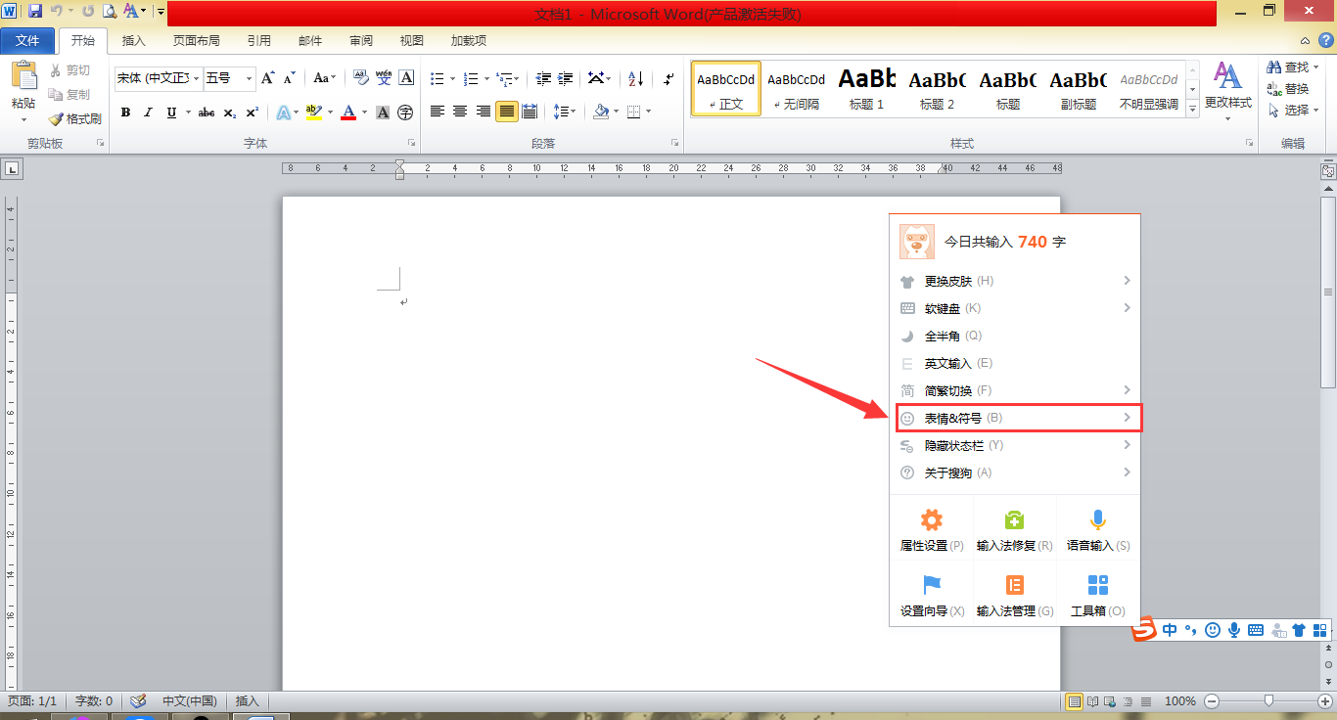The image size is (1337, 720).
Task: Click the Sogou skin (T-shirt) icon
Action: coord(1299,630)
